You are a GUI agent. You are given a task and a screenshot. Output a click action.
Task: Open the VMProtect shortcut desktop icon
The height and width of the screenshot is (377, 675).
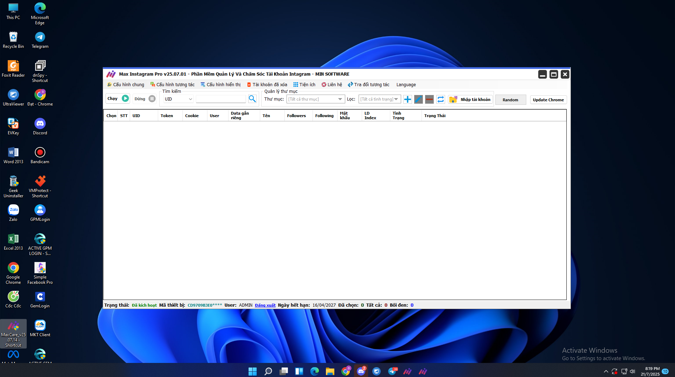point(40,187)
